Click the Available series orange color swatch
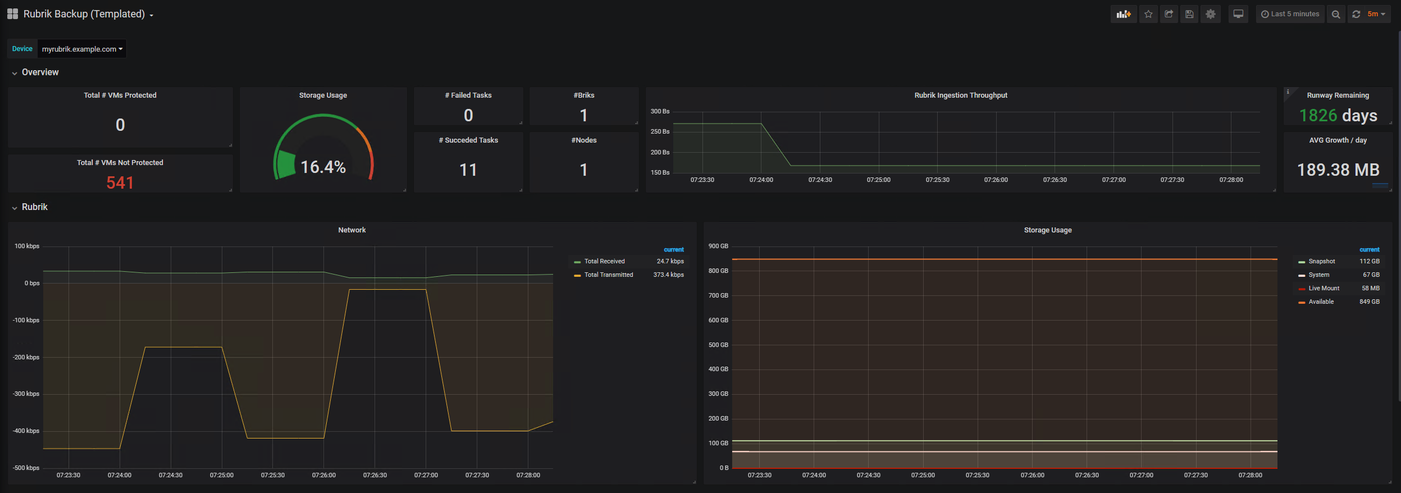Viewport: 1401px width, 493px height. coord(1302,302)
